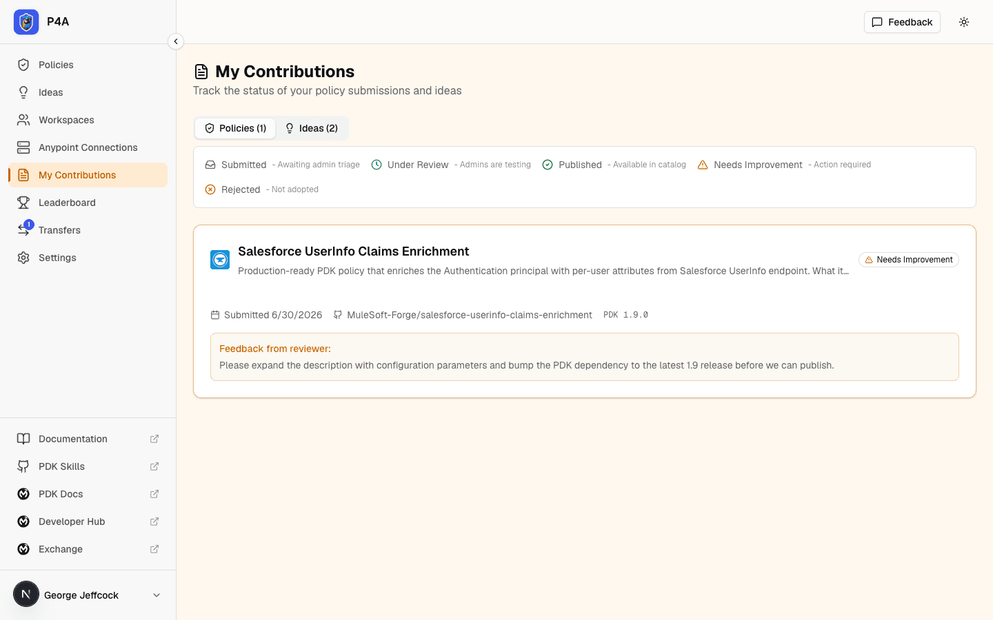Select My Contributions in sidebar
993x620 pixels.
(x=88, y=175)
